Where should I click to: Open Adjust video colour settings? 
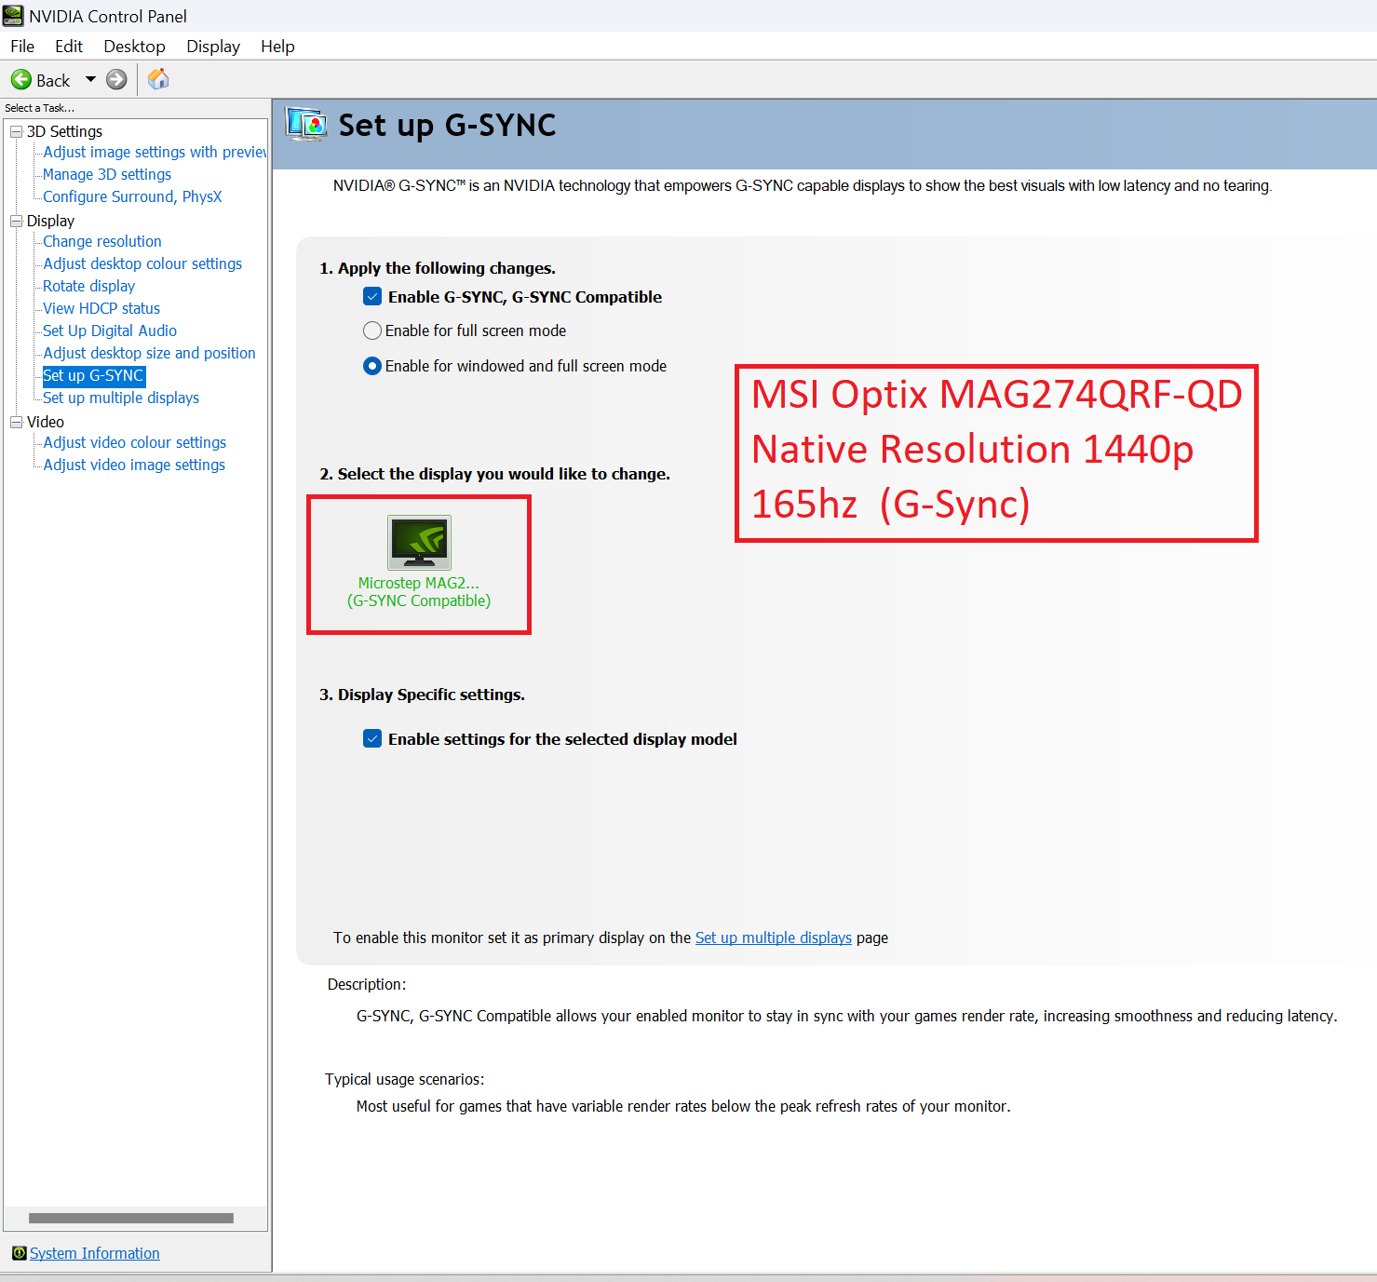coord(135,442)
